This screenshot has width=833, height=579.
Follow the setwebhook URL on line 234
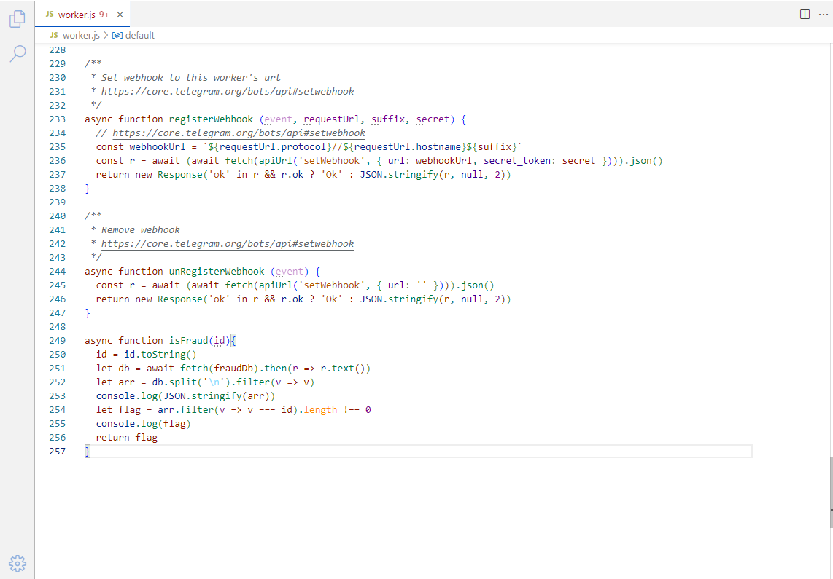click(239, 133)
